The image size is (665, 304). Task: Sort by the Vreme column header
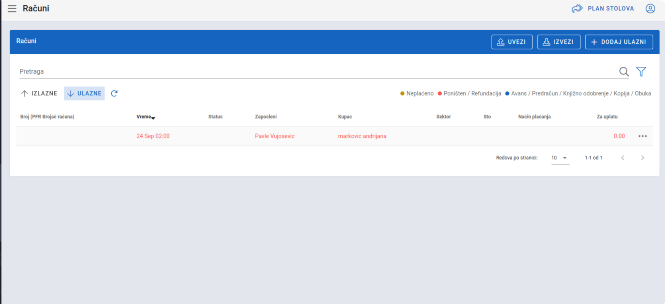(145, 117)
